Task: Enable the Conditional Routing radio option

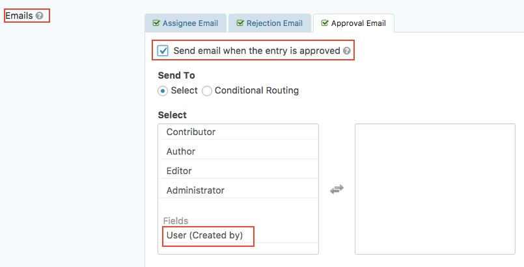Action: [x=207, y=91]
